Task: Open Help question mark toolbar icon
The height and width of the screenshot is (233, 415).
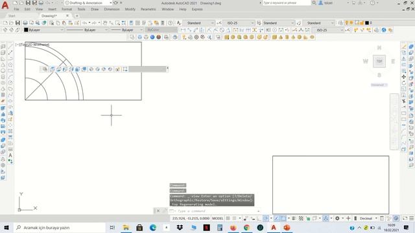Action: pyautogui.click(x=170, y=23)
